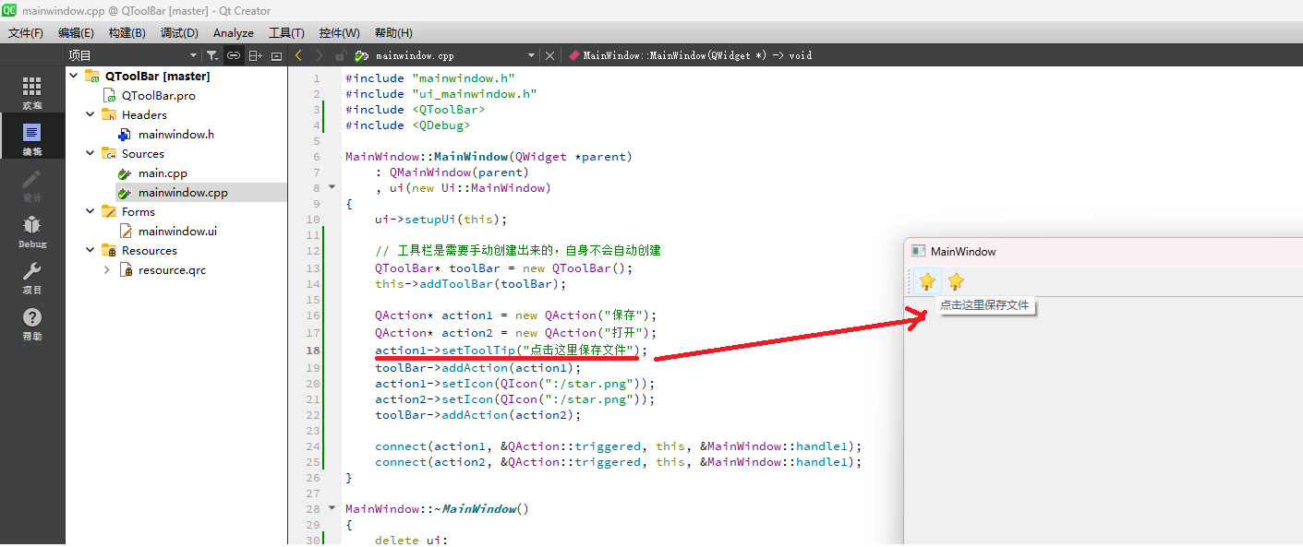Viewport: 1303px width, 547px height.
Task: Open the Analyze menu
Action: pos(234,32)
